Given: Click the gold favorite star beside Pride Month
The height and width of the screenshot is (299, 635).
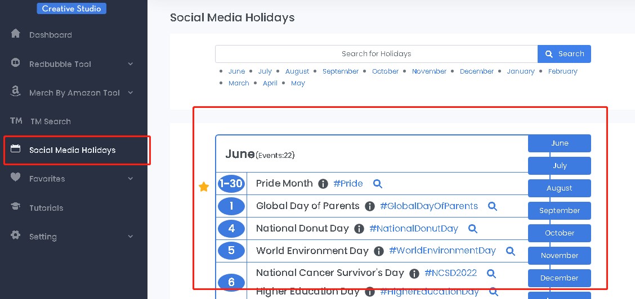Looking at the screenshot, I should [x=204, y=187].
